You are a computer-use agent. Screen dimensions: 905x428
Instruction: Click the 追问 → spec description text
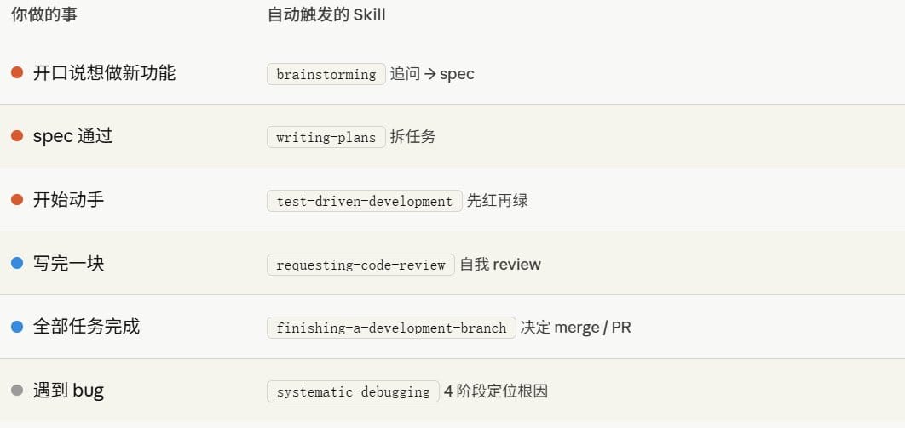(432, 74)
